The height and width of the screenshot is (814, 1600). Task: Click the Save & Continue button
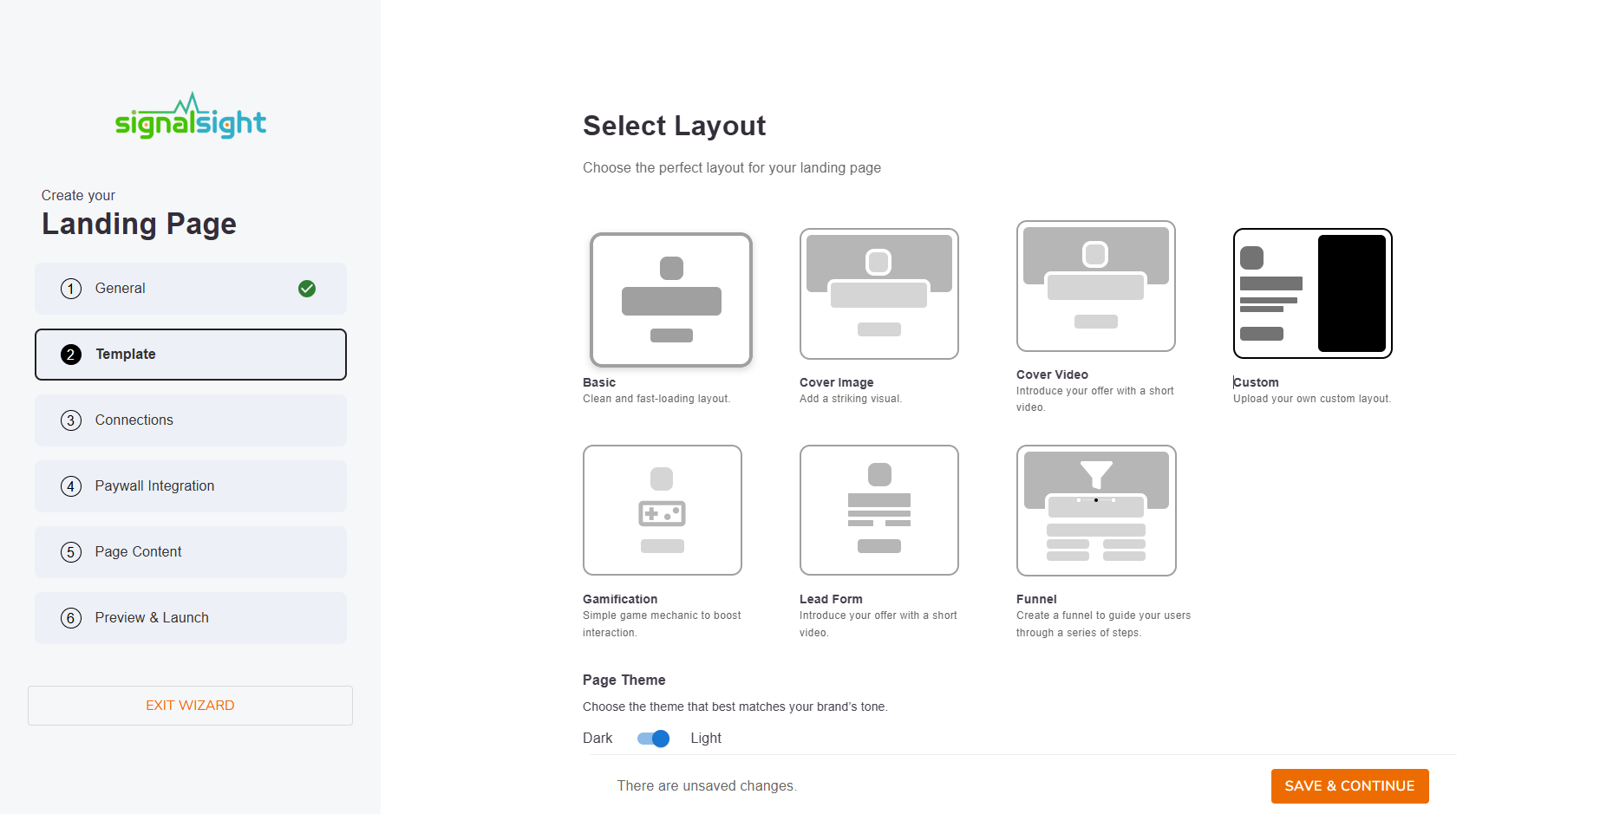(1349, 786)
